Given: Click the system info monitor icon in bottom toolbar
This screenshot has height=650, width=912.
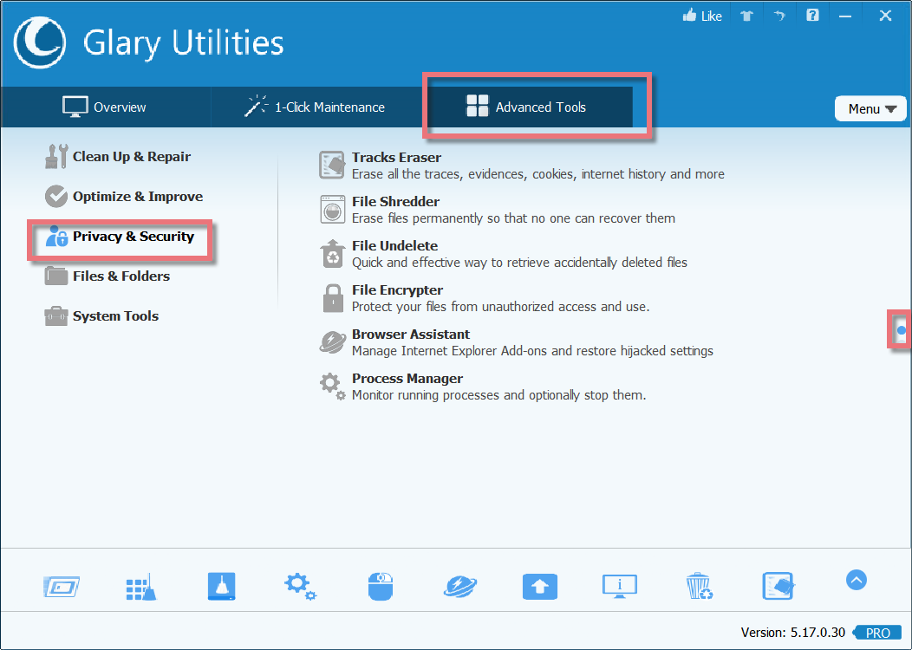Looking at the screenshot, I should (619, 587).
